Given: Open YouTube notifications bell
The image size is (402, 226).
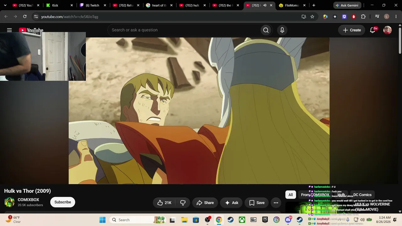Looking at the screenshot, I should [x=373, y=30].
